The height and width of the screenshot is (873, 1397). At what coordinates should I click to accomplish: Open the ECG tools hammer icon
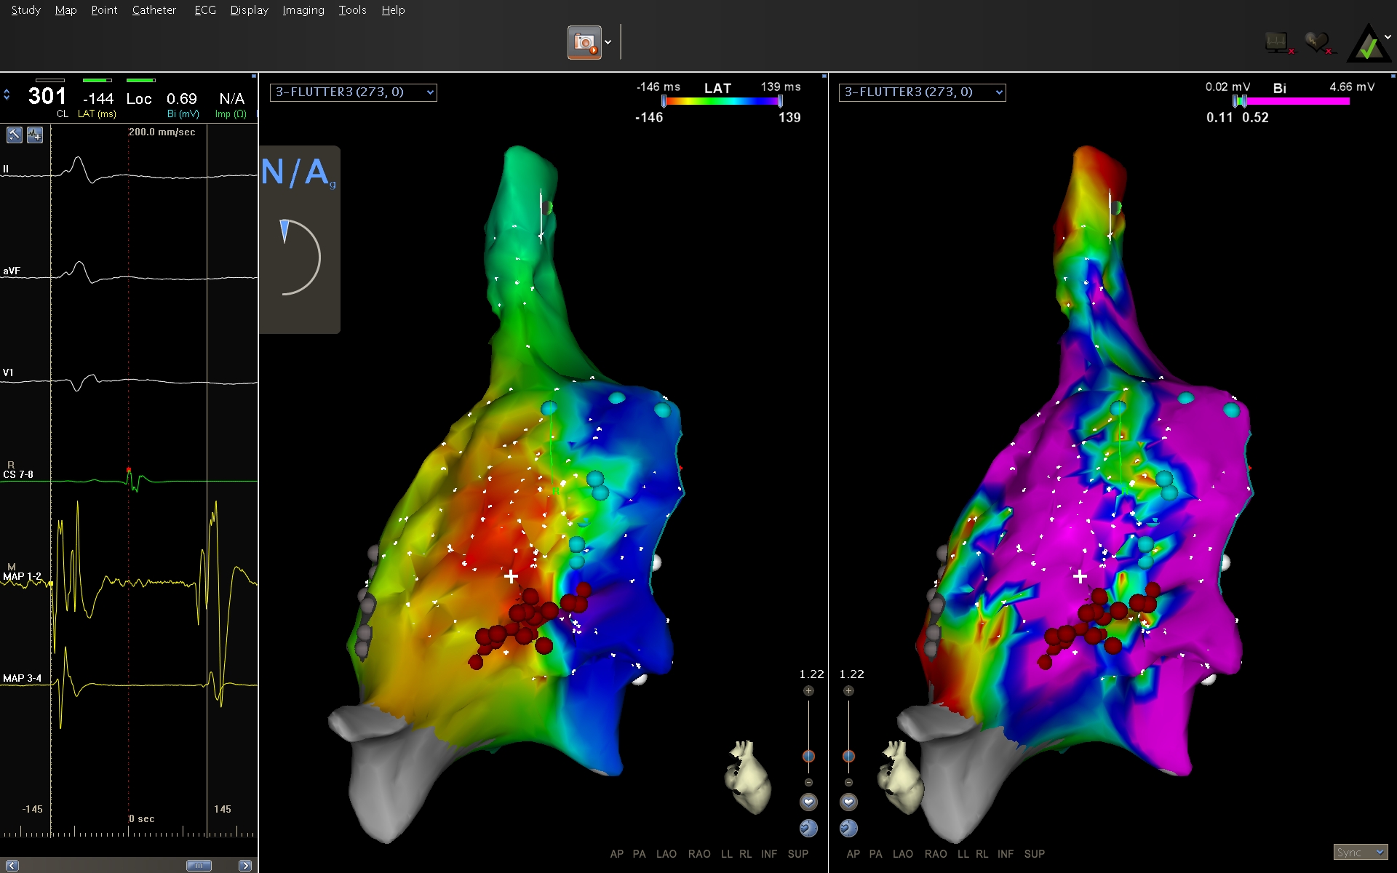pyautogui.click(x=14, y=135)
